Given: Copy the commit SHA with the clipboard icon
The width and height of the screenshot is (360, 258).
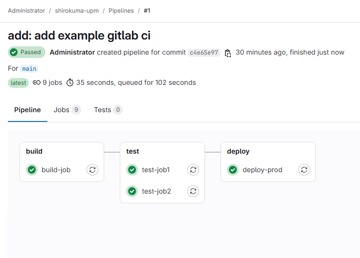Looking at the screenshot, I should 228,53.
